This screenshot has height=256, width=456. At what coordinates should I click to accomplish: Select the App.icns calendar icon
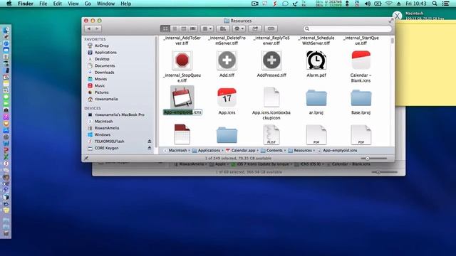click(227, 97)
